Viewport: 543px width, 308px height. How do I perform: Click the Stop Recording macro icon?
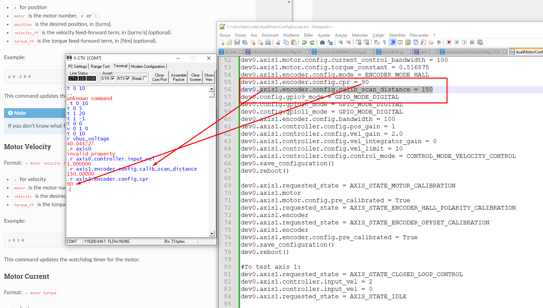(x=457, y=42)
